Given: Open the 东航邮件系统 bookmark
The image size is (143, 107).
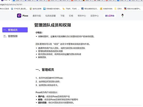Looking at the screenshot, I should [x=106, y=9].
